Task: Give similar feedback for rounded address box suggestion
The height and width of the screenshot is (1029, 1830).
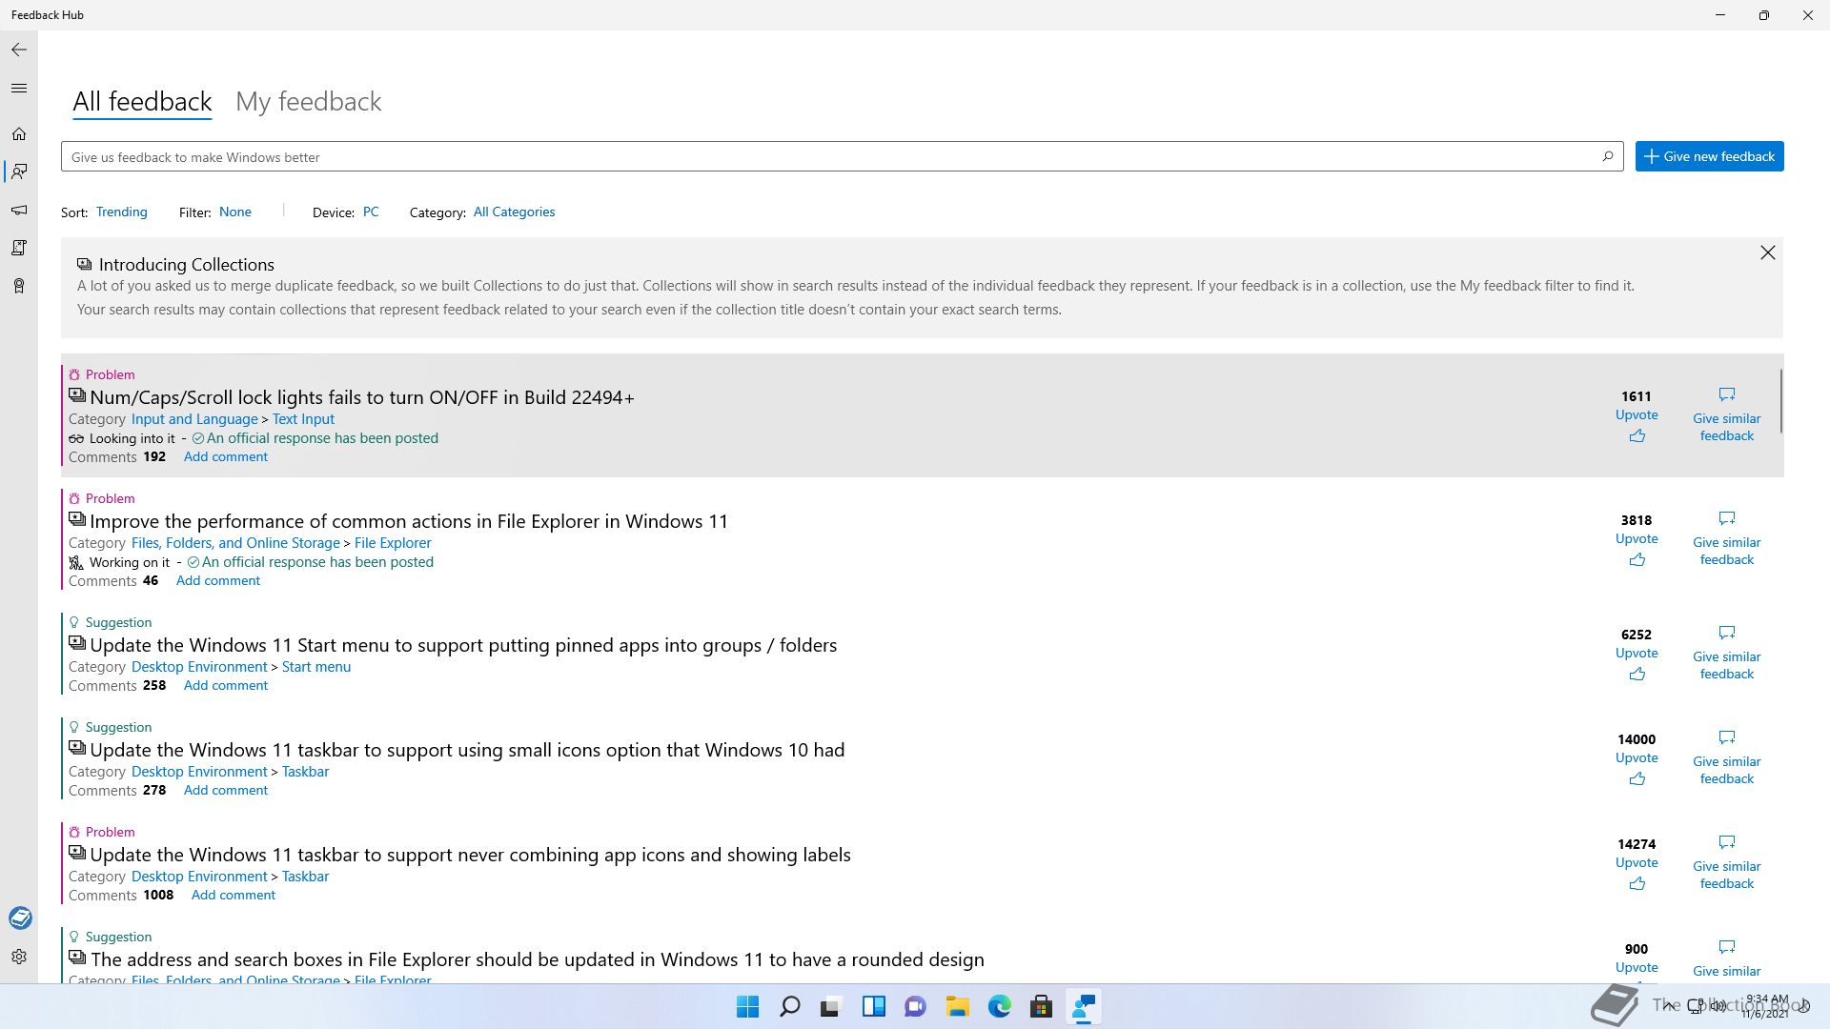Action: pyautogui.click(x=1726, y=959)
